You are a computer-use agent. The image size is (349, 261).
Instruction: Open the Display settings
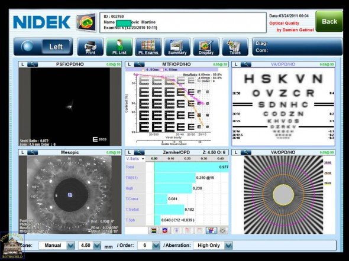click(x=206, y=47)
